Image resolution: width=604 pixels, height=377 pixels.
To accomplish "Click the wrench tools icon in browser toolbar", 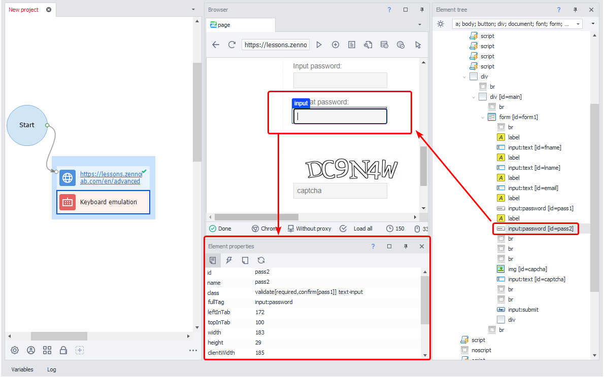I will [x=368, y=45].
